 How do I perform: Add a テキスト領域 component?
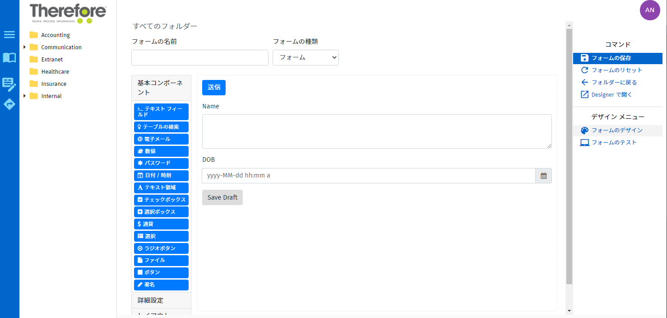161,187
